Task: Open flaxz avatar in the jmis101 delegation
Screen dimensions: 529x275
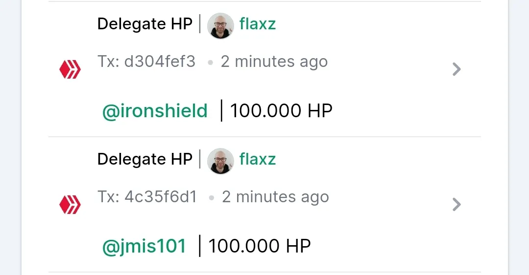Action: [x=220, y=161]
